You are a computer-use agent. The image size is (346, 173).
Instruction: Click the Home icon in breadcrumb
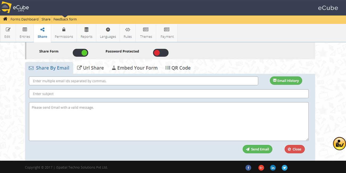tap(5, 19)
